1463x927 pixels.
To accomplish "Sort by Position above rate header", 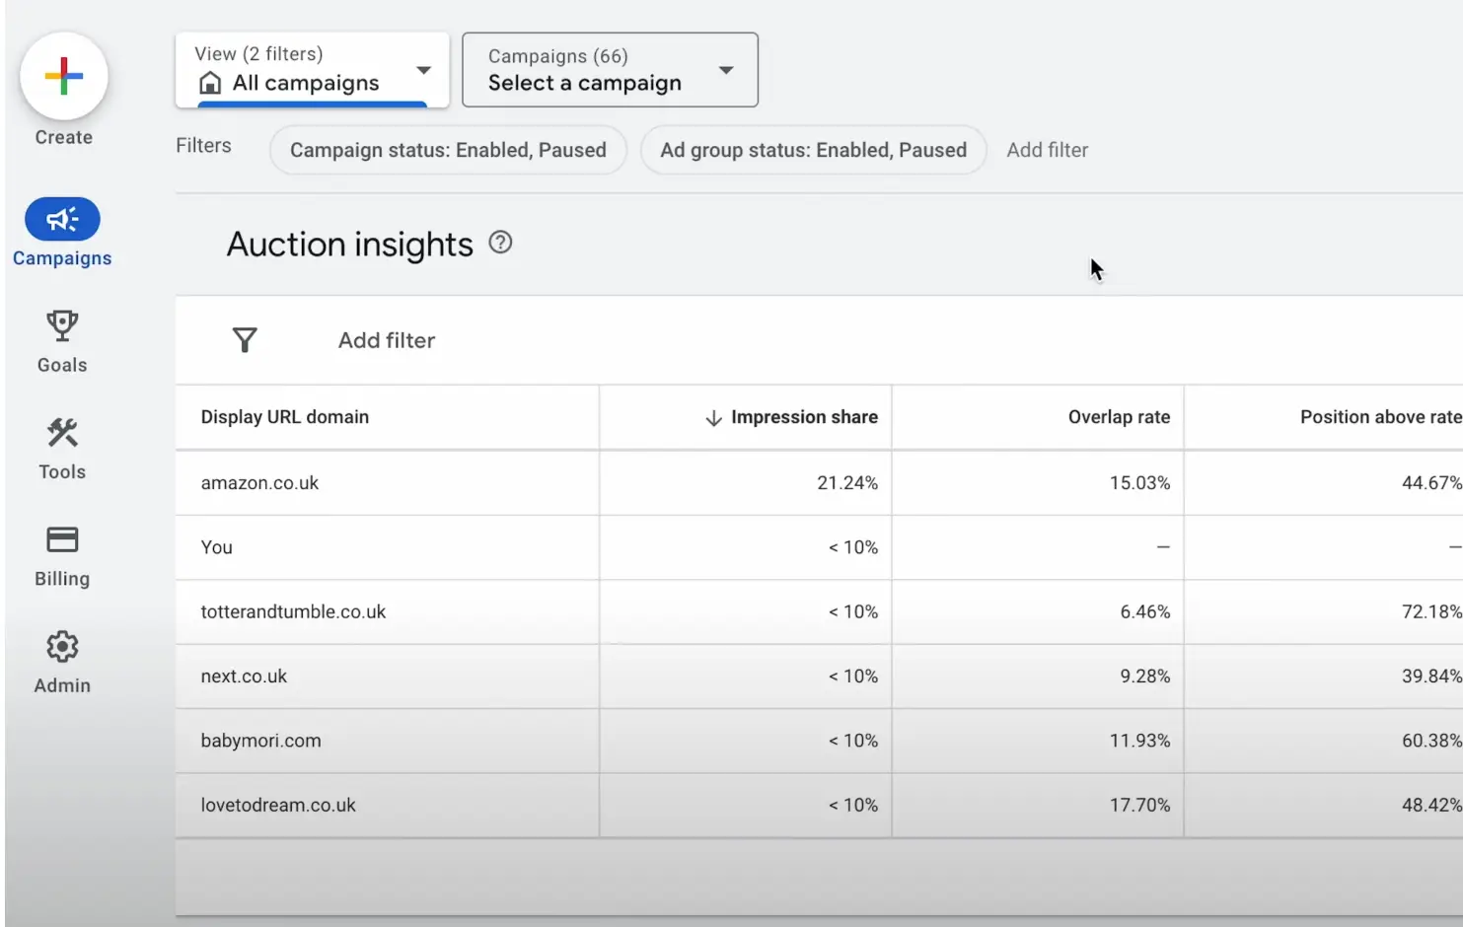I will [x=1380, y=417].
